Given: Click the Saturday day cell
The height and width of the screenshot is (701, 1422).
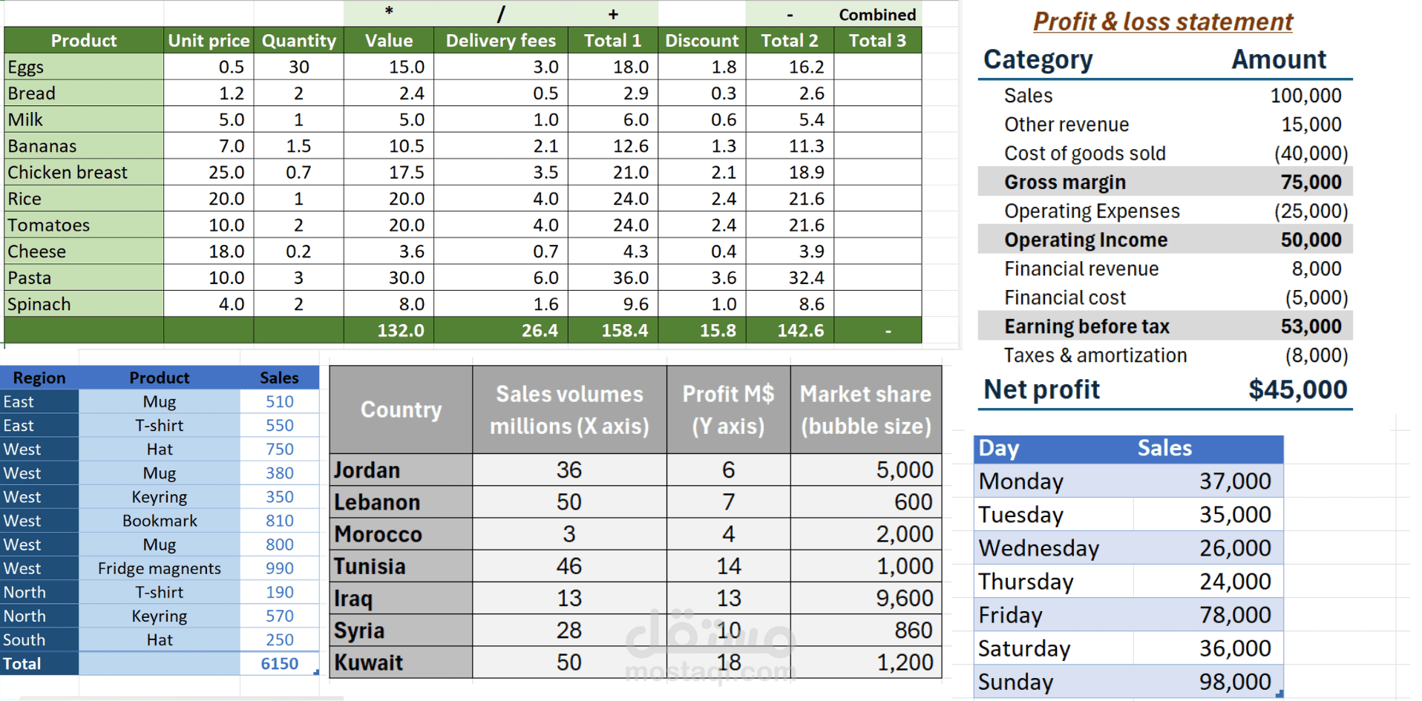Looking at the screenshot, I should 1054,648.
